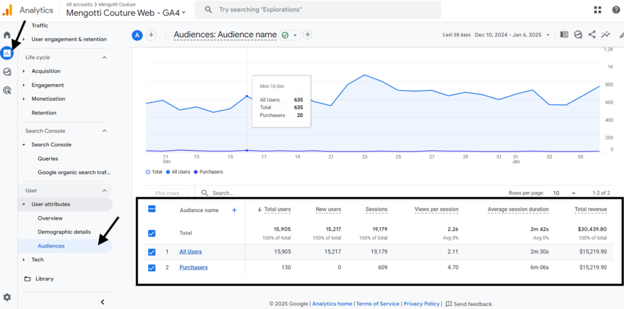Open the sparkle trend insights icon
The image size is (624, 309).
click(606, 35)
